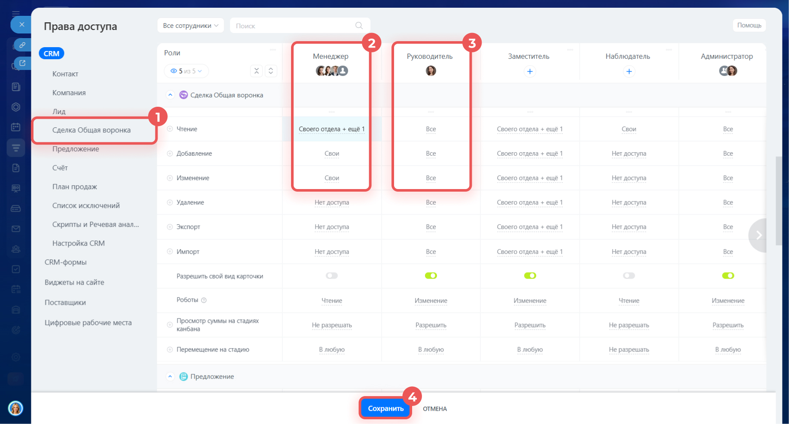Disable custom card view for Руководитель
Screen dimensions: 789x424
431,276
